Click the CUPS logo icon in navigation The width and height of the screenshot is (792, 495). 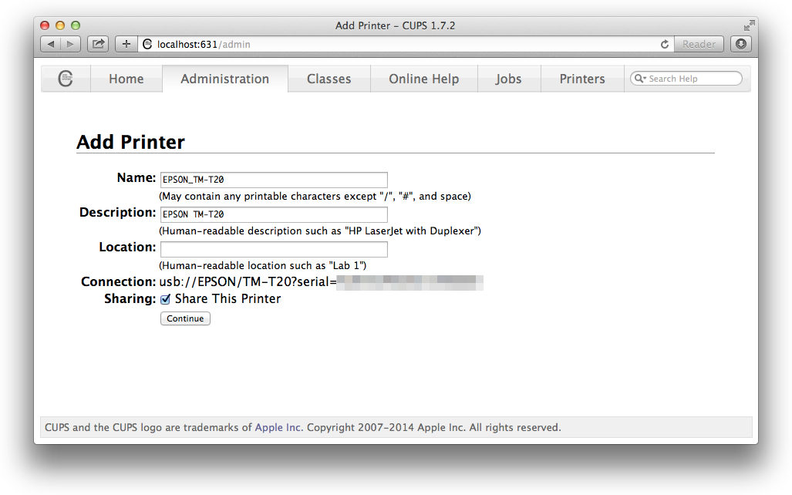[x=66, y=79]
